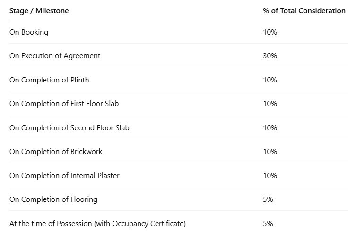
Task: Click the 10% value for Second Floor Slab
Action: tap(270, 128)
